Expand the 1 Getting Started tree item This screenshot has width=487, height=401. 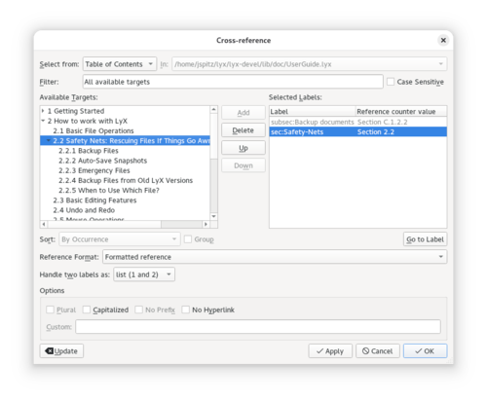[43, 111]
